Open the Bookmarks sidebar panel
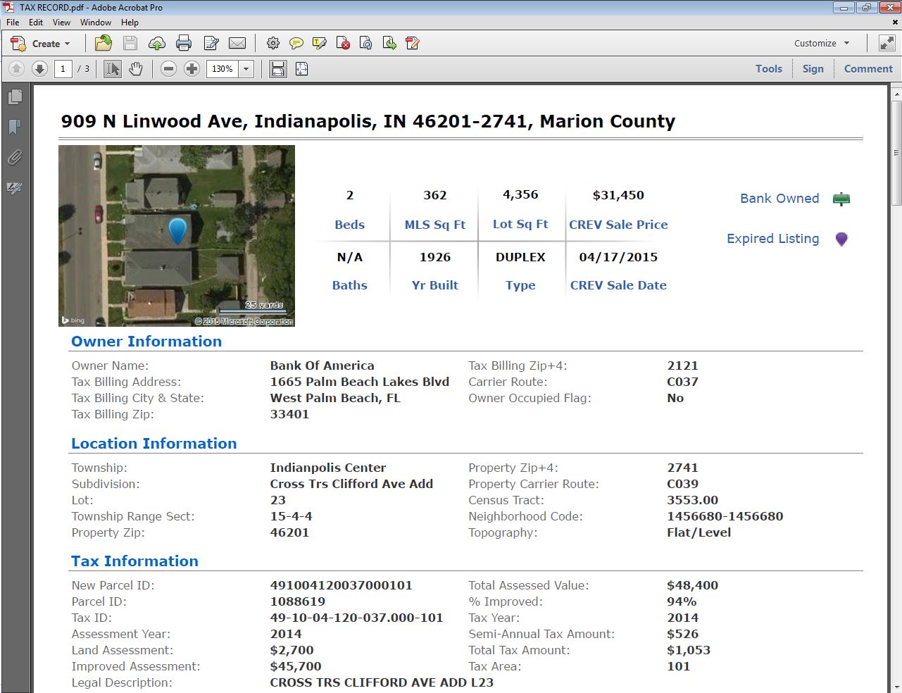Image resolution: width=902 pixels, height=693 pixels. pos(15,127)
